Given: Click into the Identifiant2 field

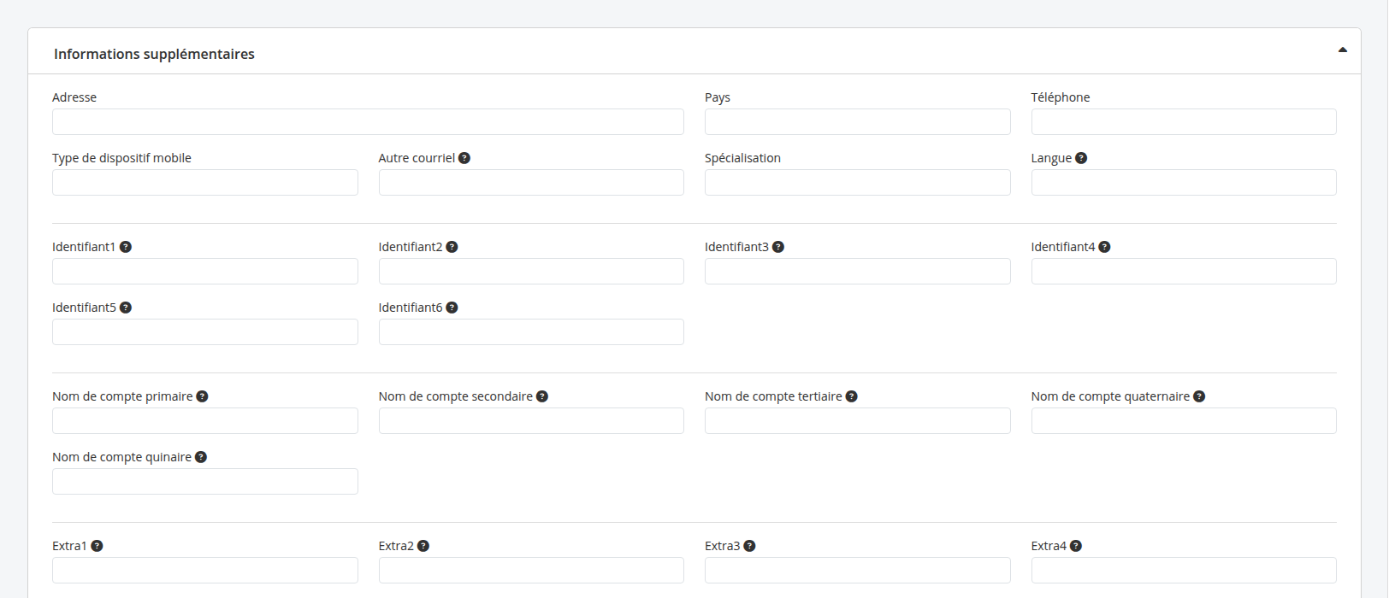Looking at the screenshot, I should (x=531, y=272).
